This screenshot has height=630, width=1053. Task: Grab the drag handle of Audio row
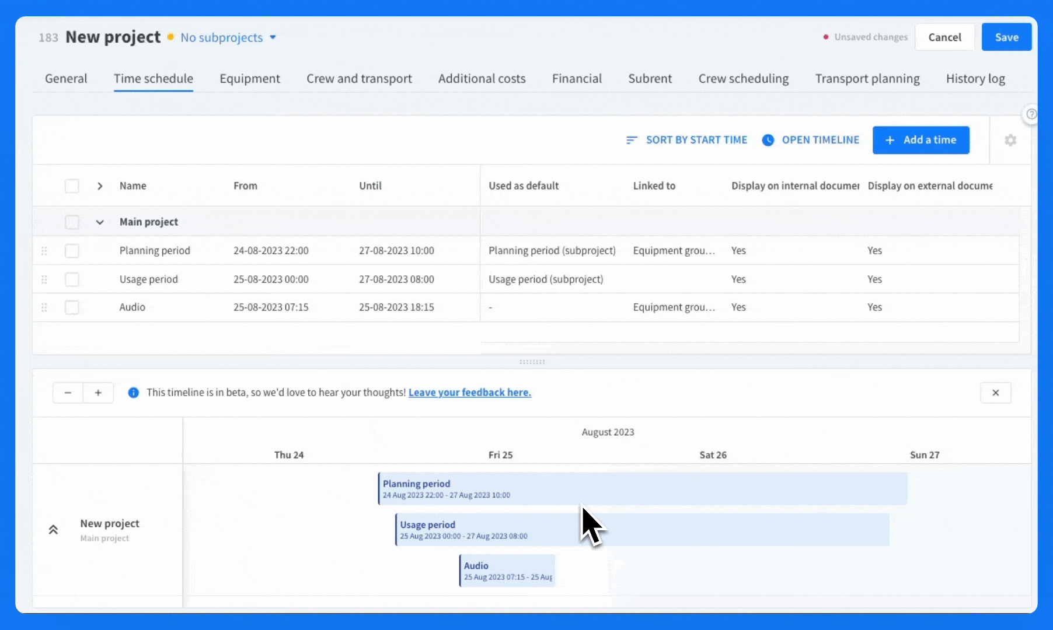click(x=44, y=307)
